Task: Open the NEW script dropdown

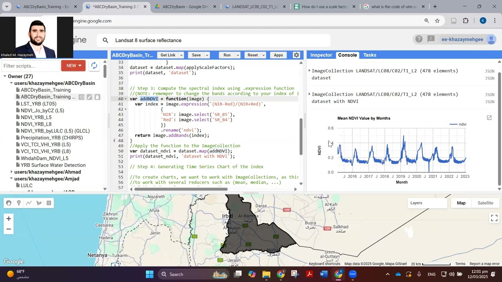Action: 73,65
